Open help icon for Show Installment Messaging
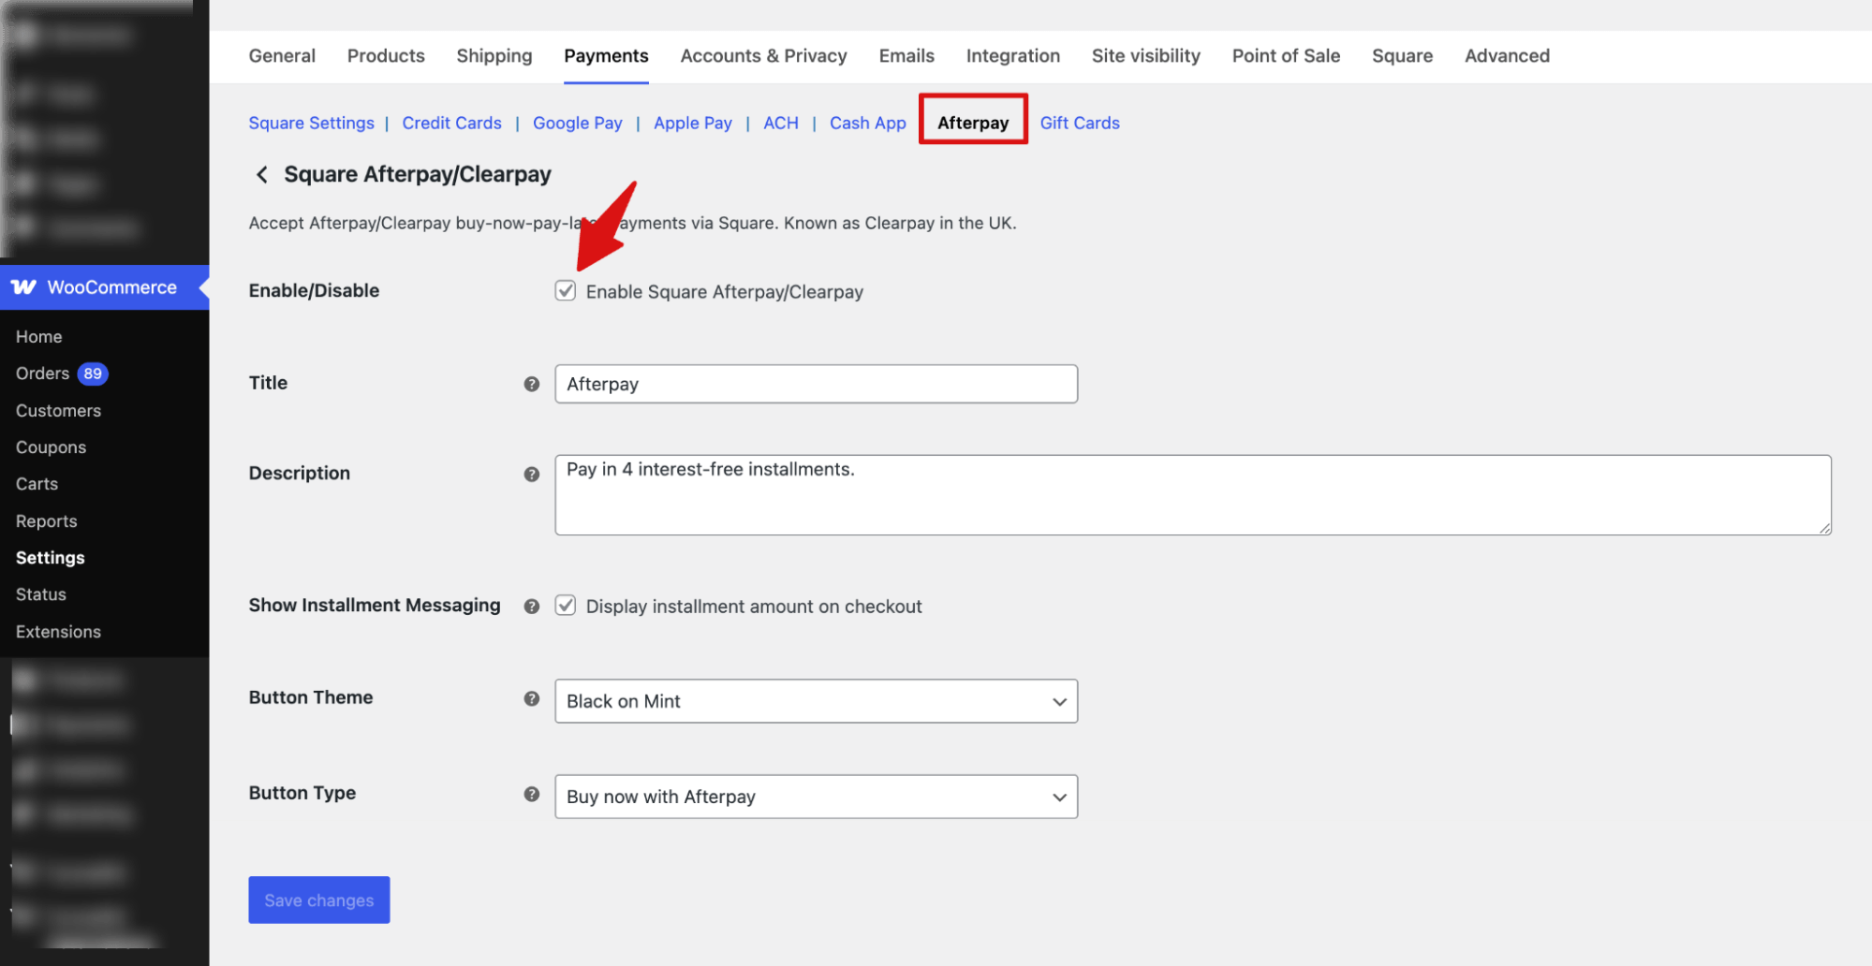 532,607
